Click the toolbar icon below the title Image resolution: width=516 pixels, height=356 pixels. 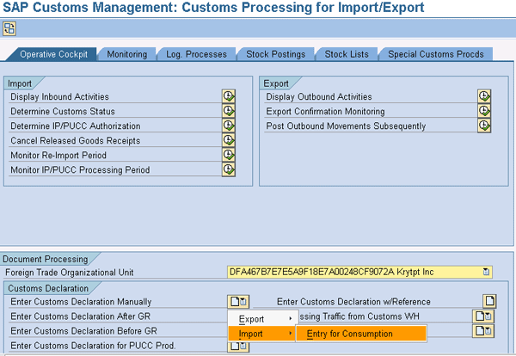tap(9, 28)
